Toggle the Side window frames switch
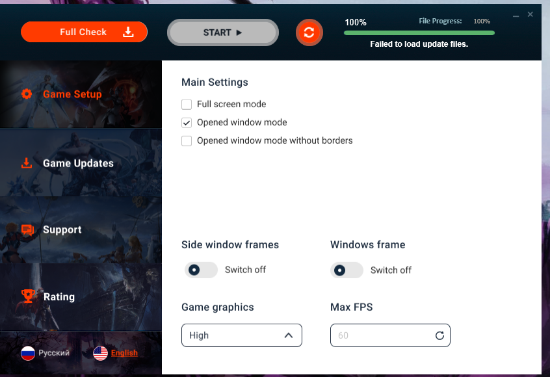The image size is (550, 377). pos(201,270)
